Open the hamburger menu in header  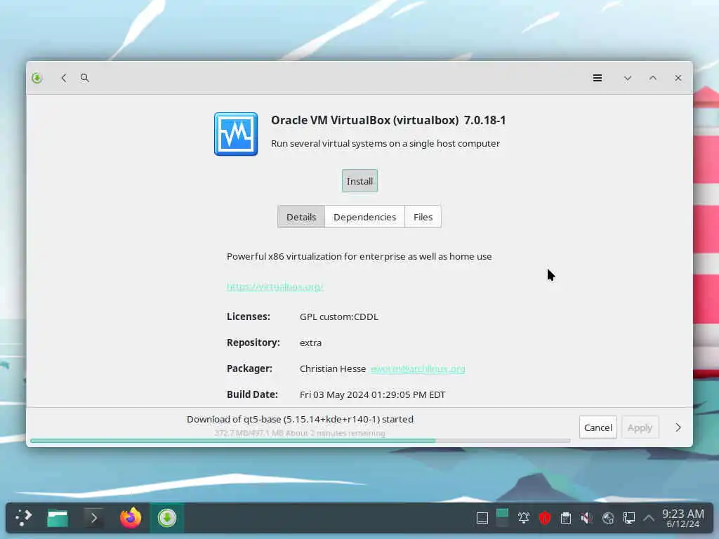tap(597, 78)
